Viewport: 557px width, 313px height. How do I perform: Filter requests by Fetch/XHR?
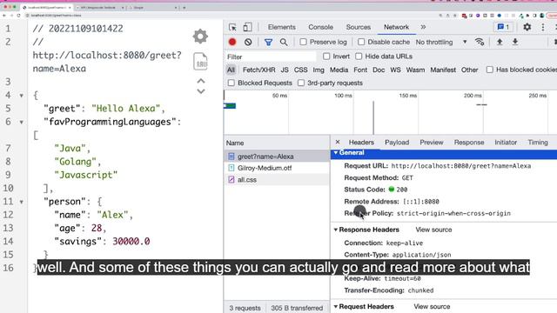click(259, 70)
